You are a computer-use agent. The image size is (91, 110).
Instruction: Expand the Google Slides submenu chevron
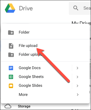[77, 86]
